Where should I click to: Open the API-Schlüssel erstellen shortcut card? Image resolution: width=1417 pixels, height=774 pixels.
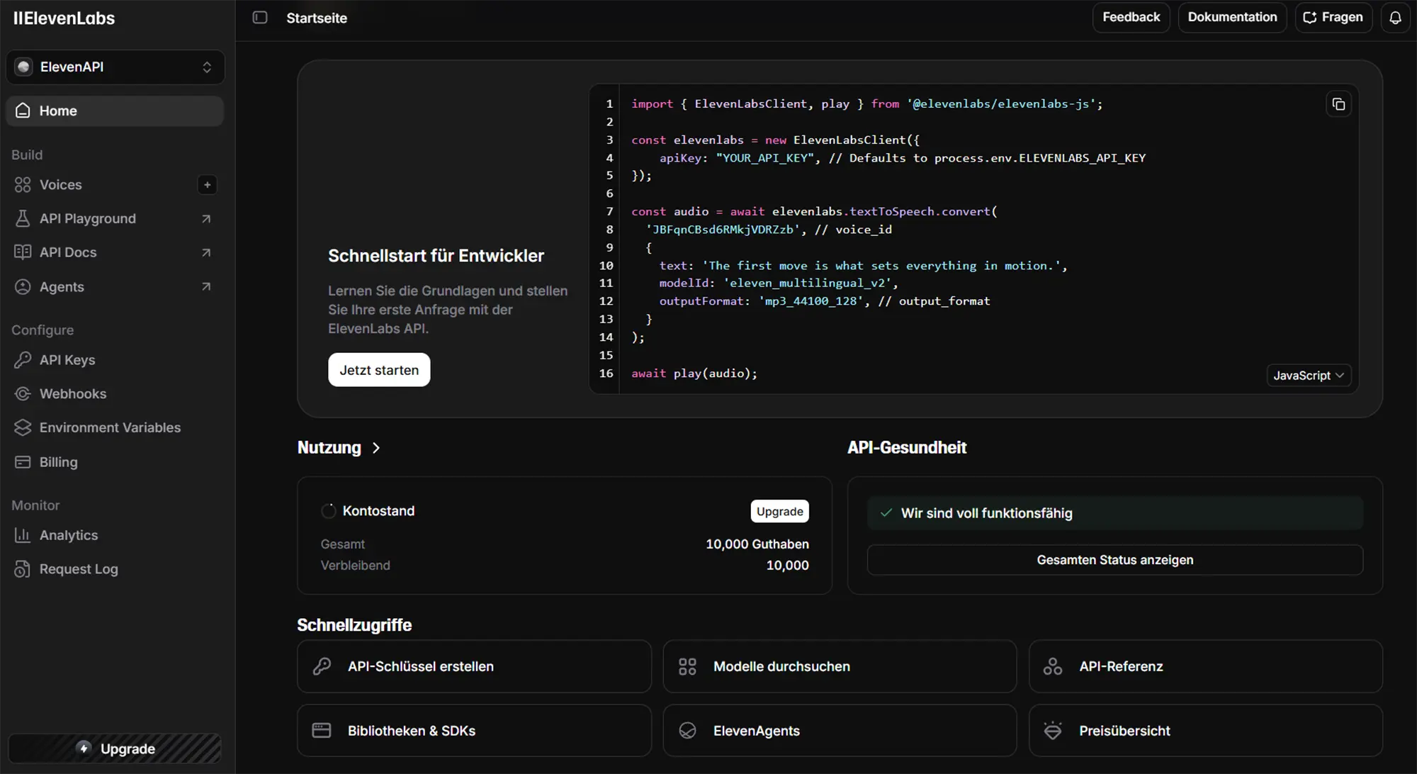coord(474,666)
